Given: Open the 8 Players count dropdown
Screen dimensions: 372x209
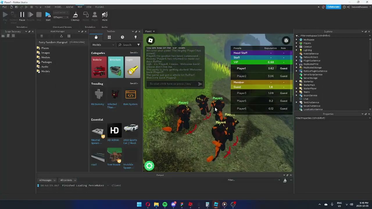Looking at the screenshot, I should 61,17.
